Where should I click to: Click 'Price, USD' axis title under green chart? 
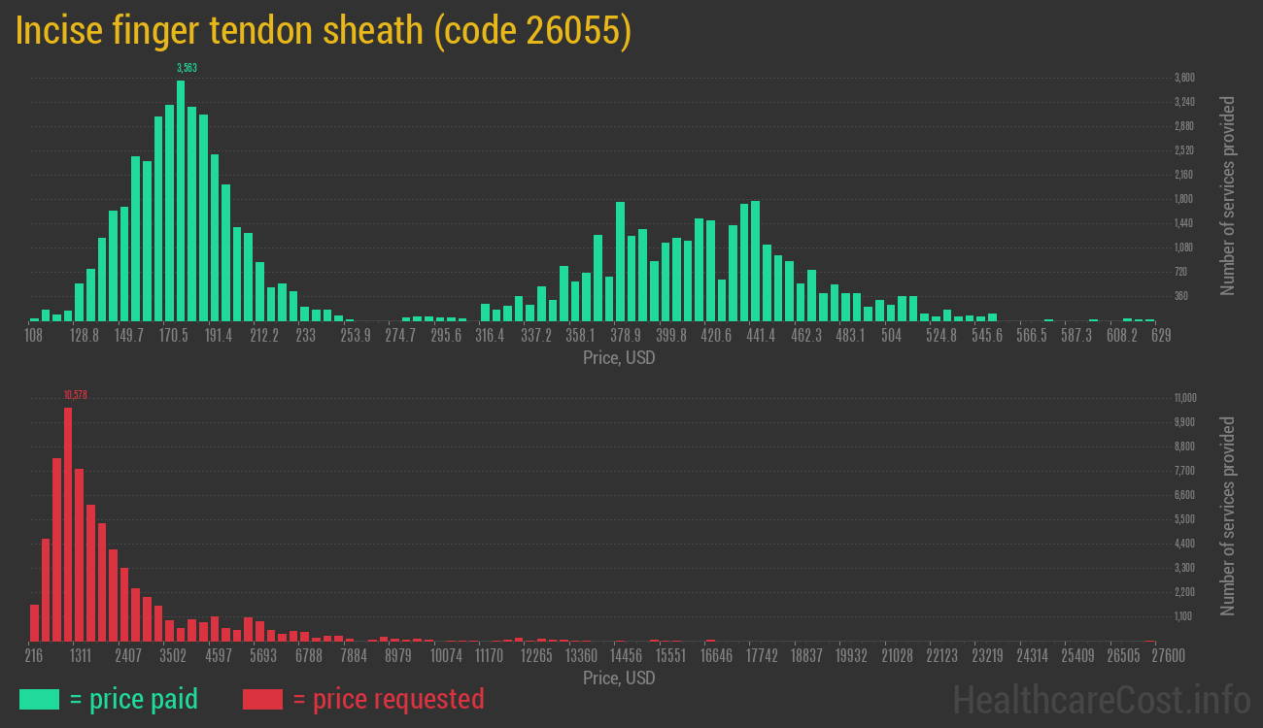click(619, 358)
